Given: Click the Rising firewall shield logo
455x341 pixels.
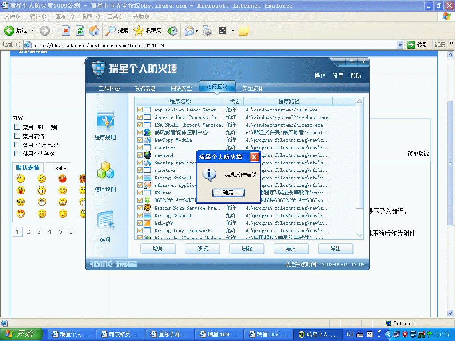Looking at the screenshot, I should (x=98, y=69).
